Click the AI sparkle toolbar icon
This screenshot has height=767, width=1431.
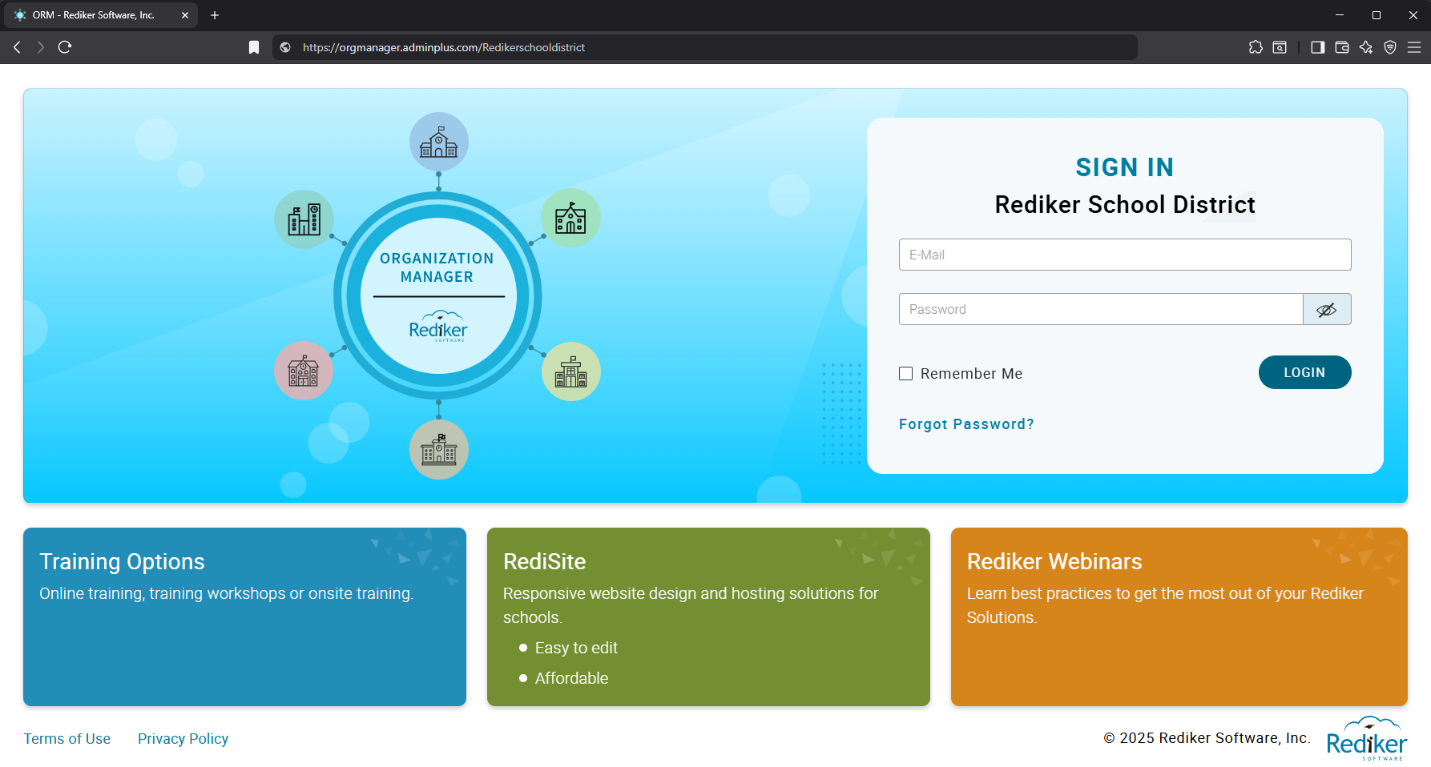point(1366,47)
